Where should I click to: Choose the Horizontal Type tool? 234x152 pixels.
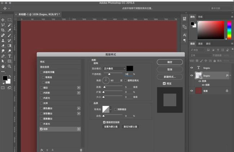click(10, 56)
